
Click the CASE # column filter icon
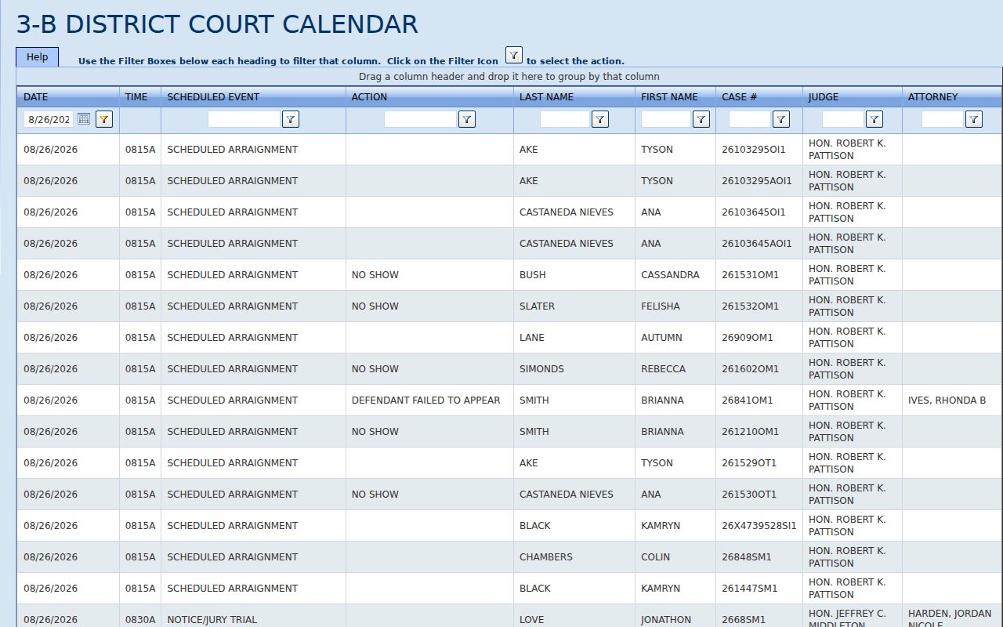780,119
